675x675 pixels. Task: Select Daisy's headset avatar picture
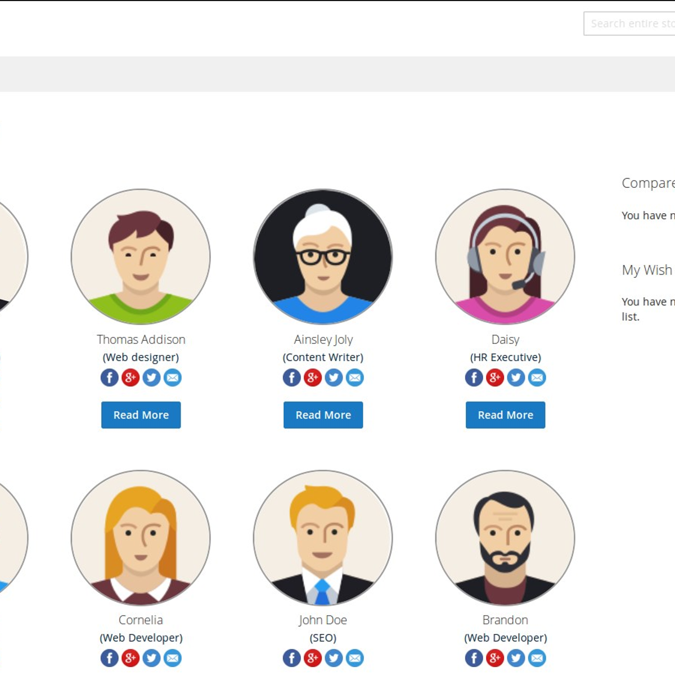(x=505, y=256)
